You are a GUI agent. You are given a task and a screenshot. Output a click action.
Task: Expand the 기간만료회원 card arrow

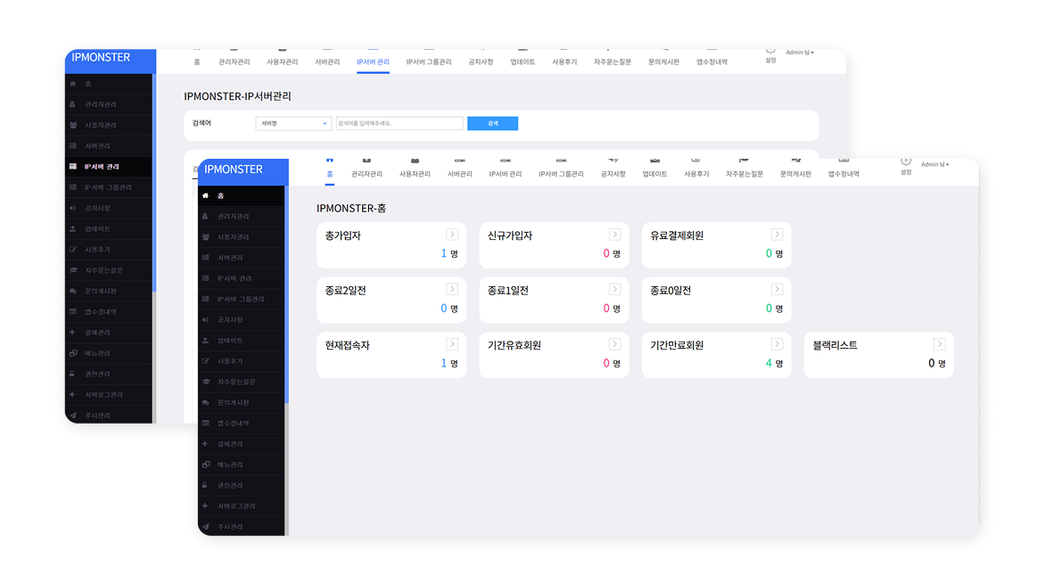tap(778, 344)
